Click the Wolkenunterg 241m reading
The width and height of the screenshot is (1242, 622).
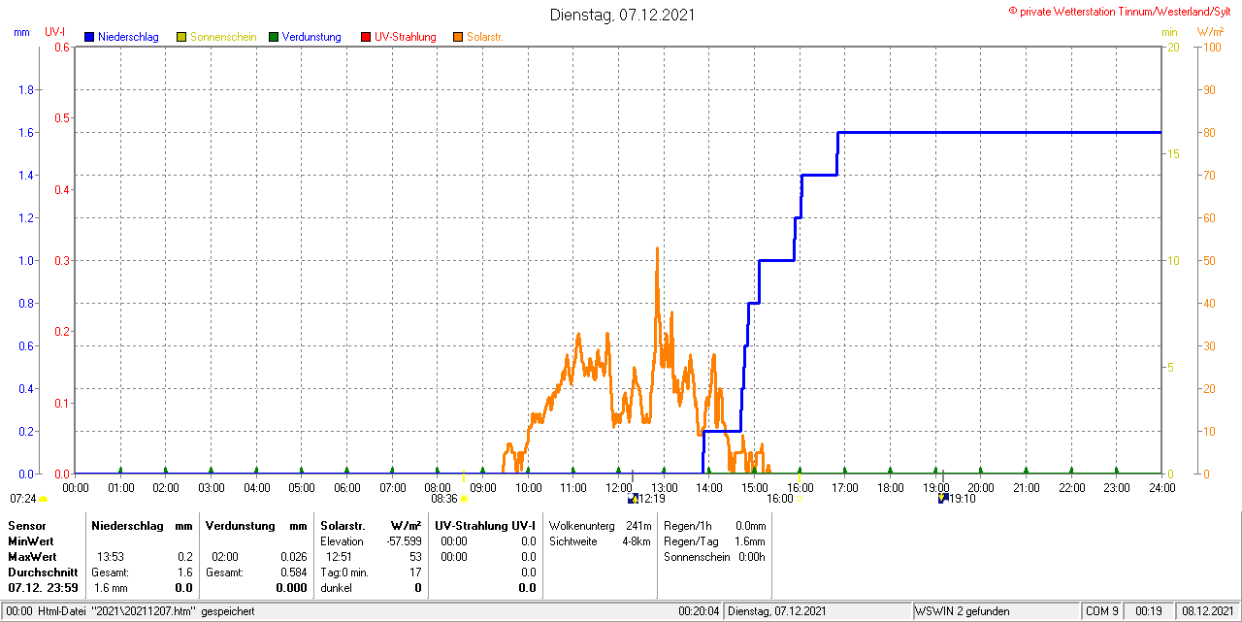click(x=601, y=525)
